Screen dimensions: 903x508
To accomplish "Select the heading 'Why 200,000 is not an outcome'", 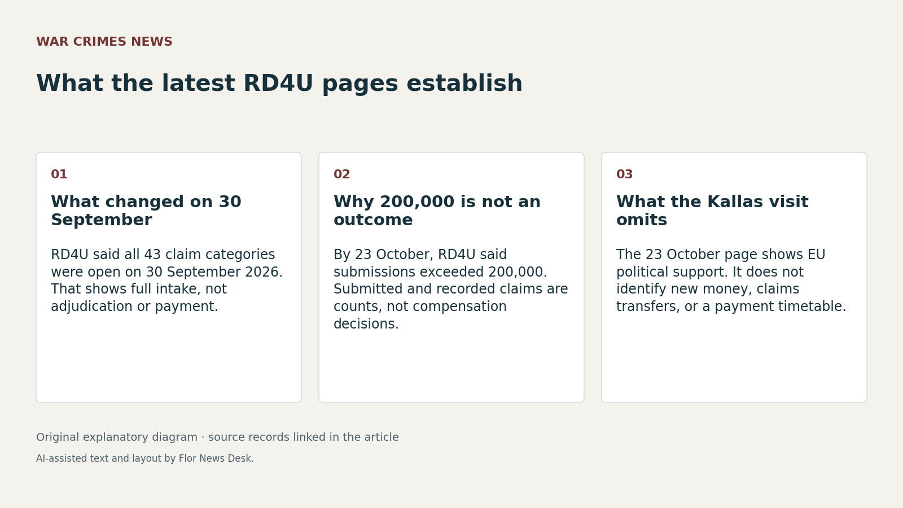I will click(437, 211).
